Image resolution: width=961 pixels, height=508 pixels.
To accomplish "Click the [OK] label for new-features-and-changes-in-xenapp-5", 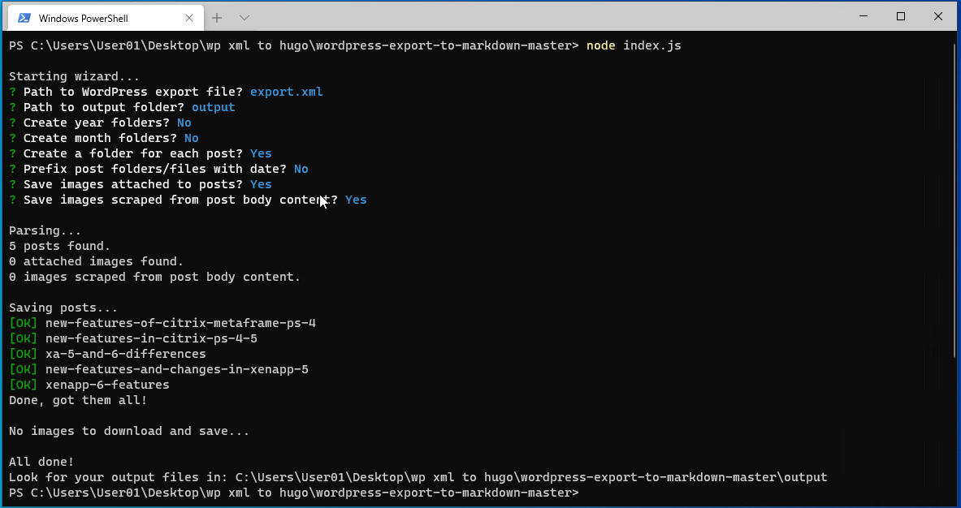I will point(23,369).
